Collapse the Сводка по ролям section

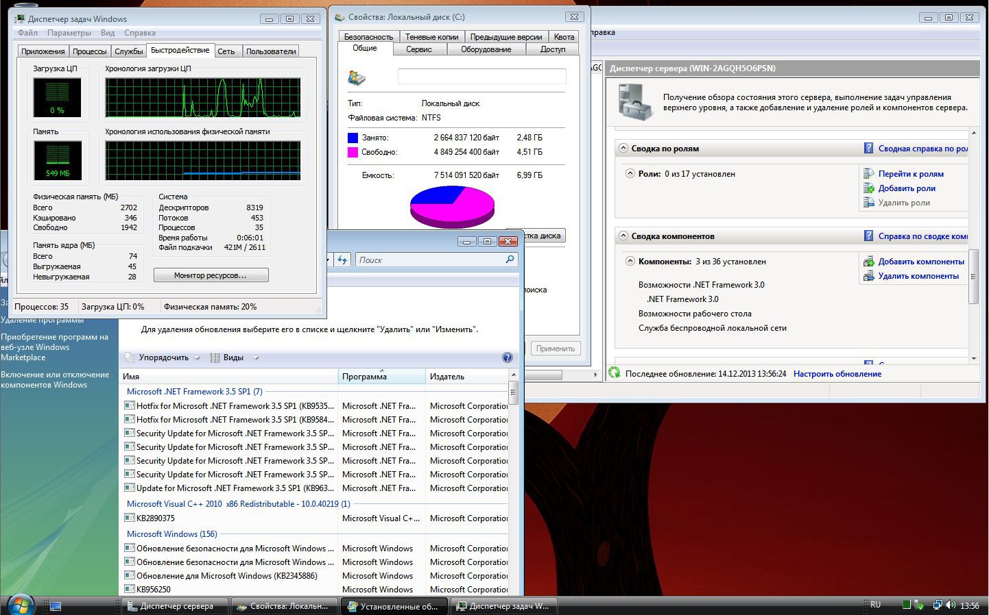tap(623, 148)
